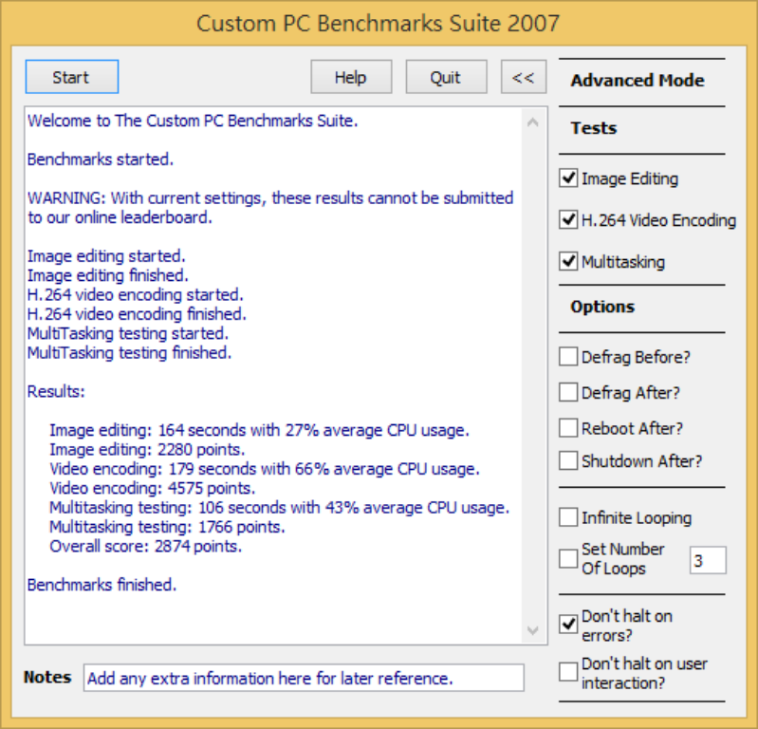Check the Defrag After option

point(569,392)
